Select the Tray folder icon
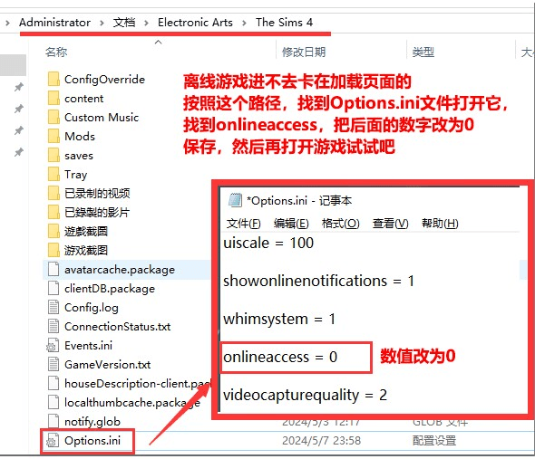The image size is (535, 459). pos(53,174)
